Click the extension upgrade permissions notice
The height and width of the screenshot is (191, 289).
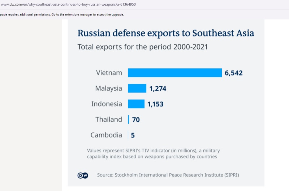pyautogui.click(x=62, y=14)
